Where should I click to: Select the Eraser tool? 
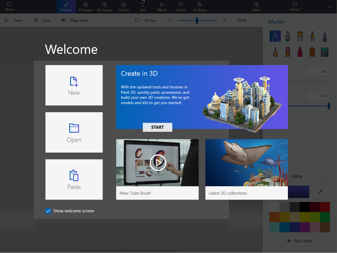[x=288, y=52]
